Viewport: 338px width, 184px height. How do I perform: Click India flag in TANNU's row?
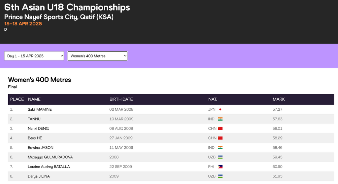coord(220,119)
